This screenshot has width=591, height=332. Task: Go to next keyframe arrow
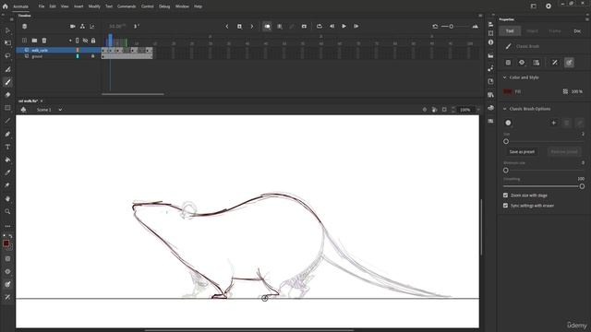(x=252, y=27)
